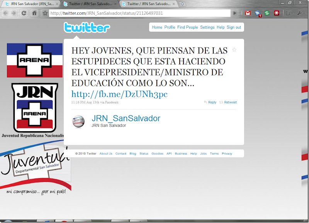
Task: Open Privacy footer link
Action: point(227,153)
